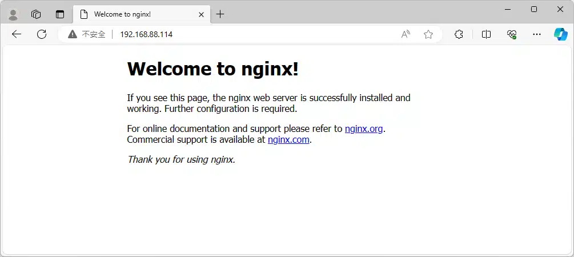The width and height of the screenshot is (574, 257).
Task: Open the Extensions puzzle icon
Action: pyautogui.click(x=459, y=34)
